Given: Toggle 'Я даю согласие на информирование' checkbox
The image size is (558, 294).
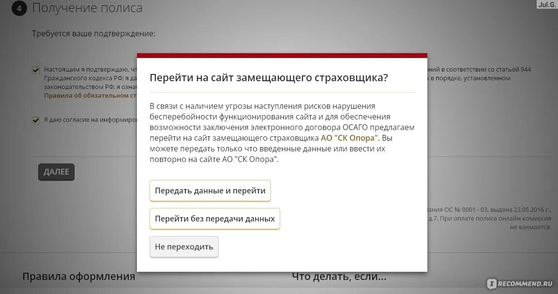Looking at the screenshot, I should coord(36,120).
